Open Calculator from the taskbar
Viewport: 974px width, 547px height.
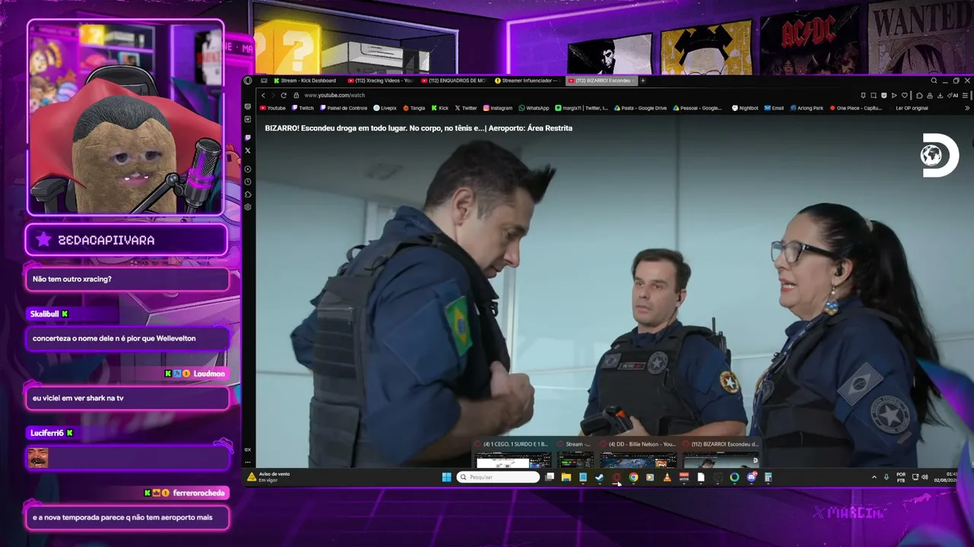tap(768, 477)
